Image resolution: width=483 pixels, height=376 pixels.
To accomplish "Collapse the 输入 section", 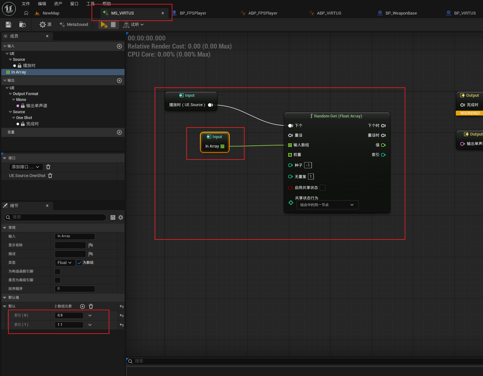I will pyautogui.click(x=5, y=46).
